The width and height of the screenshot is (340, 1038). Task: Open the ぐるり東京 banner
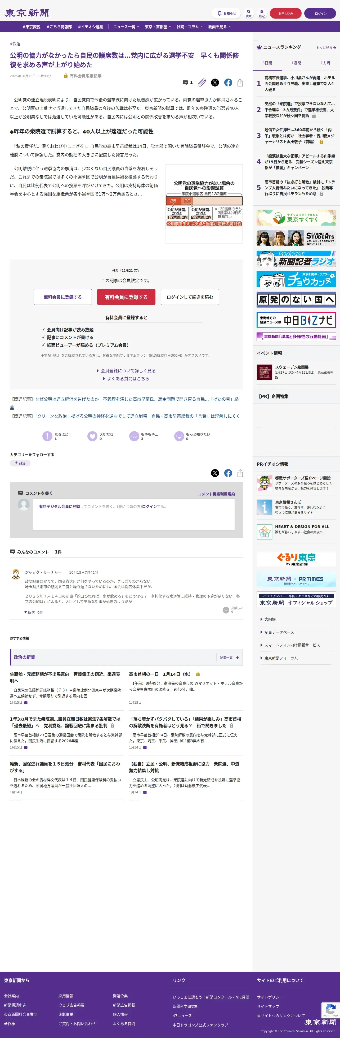tap(296, 559)
